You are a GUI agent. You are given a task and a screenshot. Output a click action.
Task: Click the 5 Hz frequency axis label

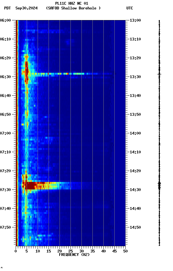[27, 252]
